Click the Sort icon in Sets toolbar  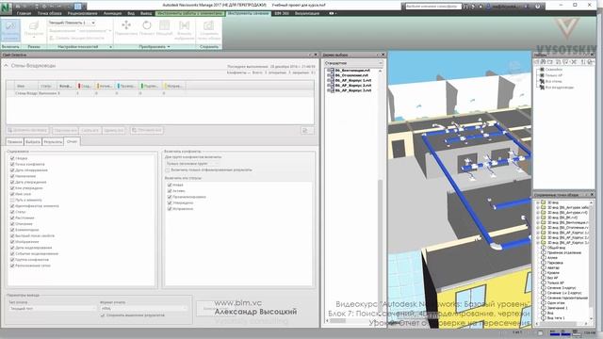(583, 62)
